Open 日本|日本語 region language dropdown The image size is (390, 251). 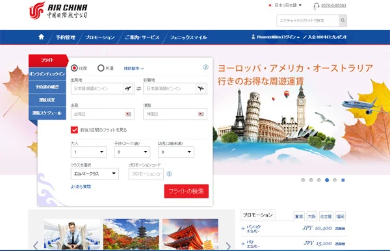tap(285, 5)
